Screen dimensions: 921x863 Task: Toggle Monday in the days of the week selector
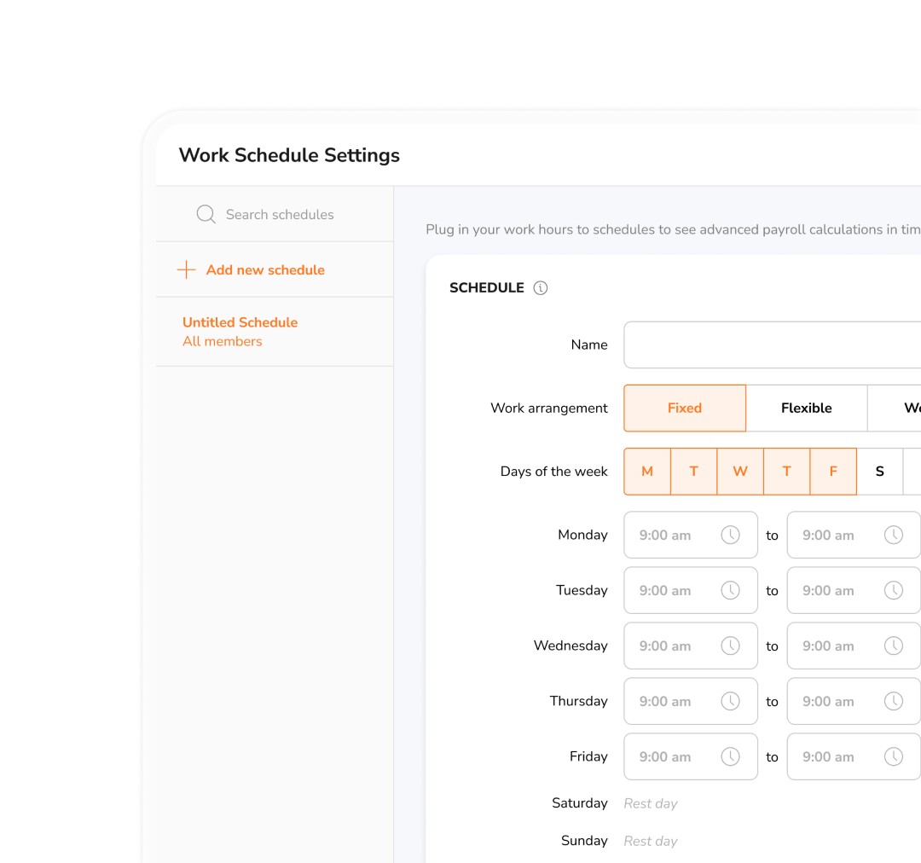pos(647,471)
